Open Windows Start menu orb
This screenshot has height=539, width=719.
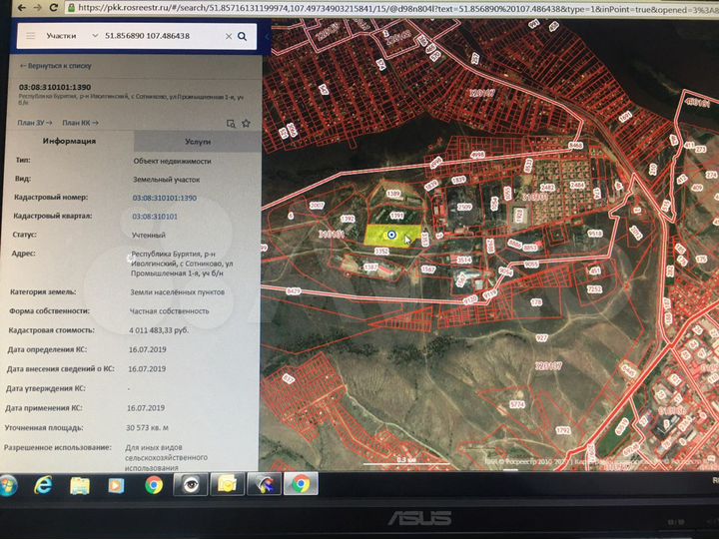[x=7, y=486]
